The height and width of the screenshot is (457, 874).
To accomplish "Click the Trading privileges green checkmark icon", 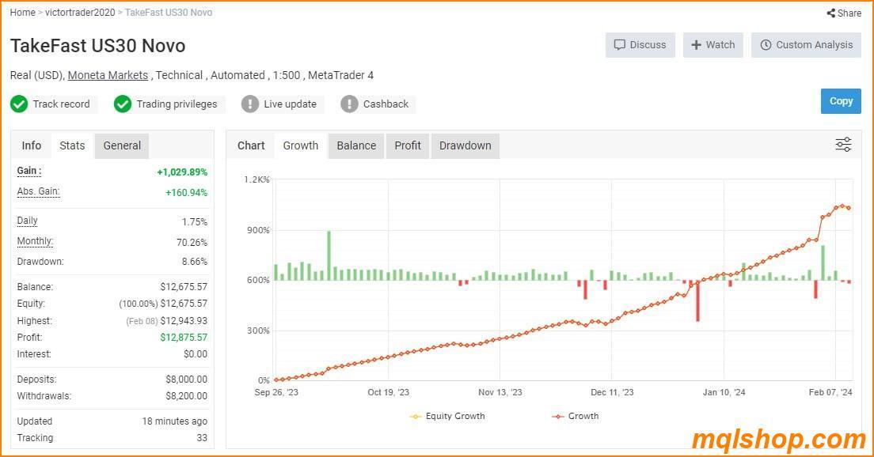I will [x=123, y=104].
